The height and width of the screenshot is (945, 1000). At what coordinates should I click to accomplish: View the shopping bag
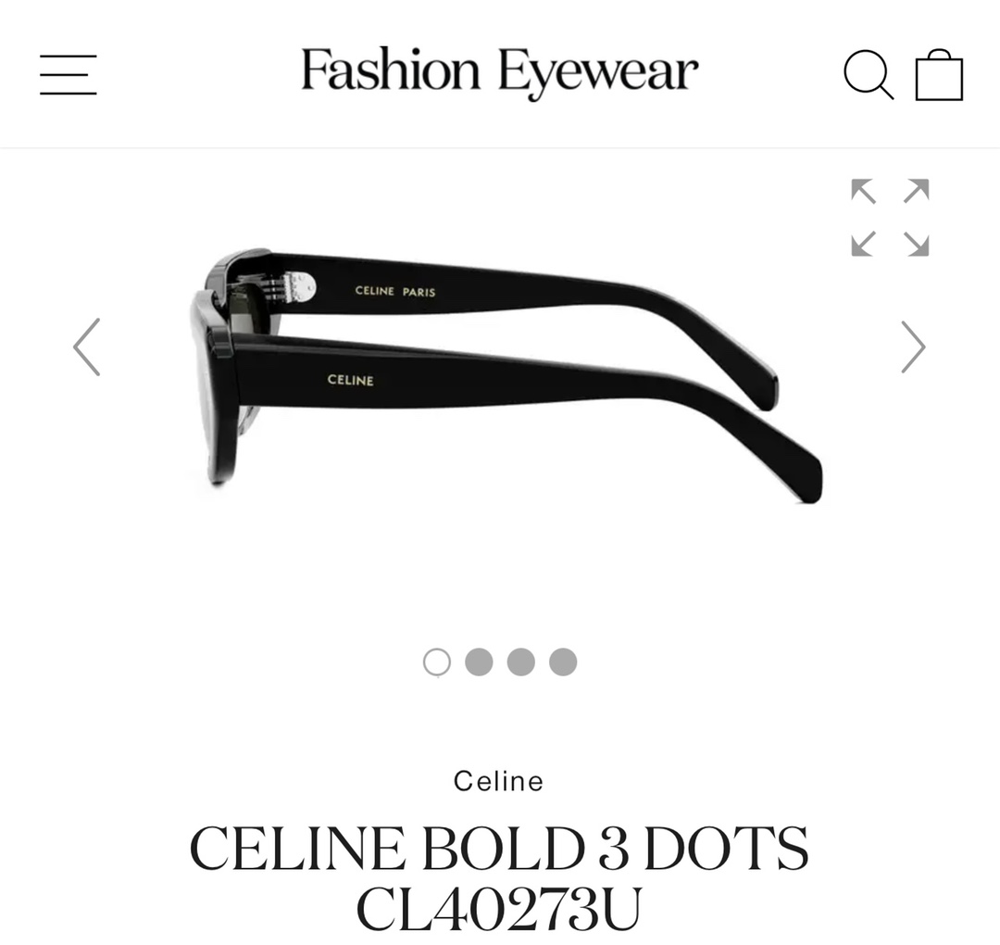coord(939,74)
